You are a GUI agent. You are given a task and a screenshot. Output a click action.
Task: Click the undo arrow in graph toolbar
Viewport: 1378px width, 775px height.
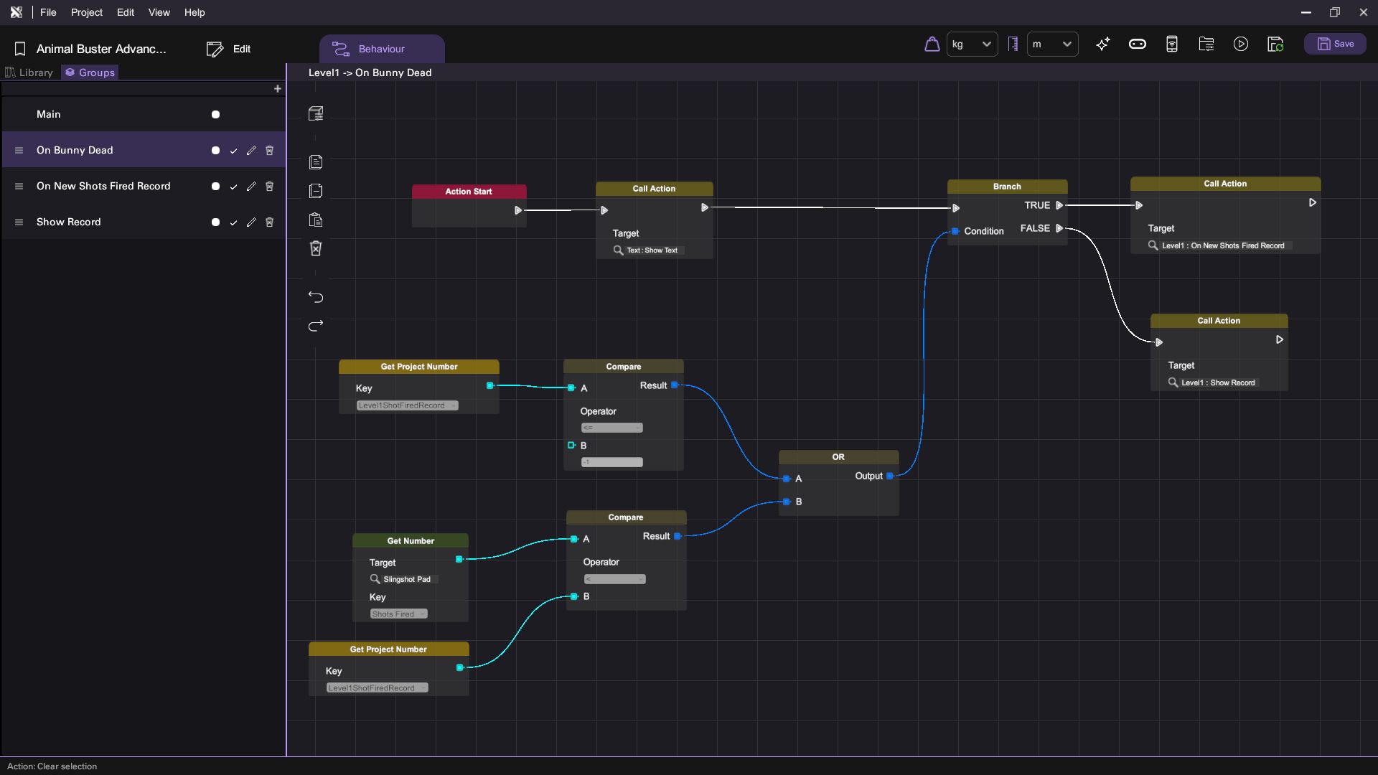click(316, 297)
